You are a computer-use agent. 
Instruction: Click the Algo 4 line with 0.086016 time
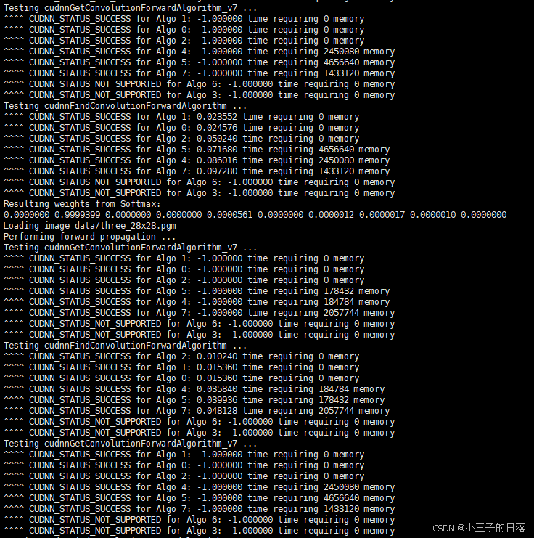click(197, 160)
